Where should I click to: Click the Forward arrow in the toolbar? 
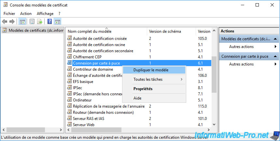(12, 22)
